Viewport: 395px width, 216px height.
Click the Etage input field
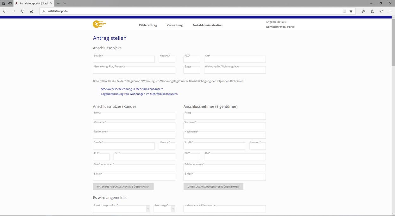pyautogui.click(x=192, y=70)
